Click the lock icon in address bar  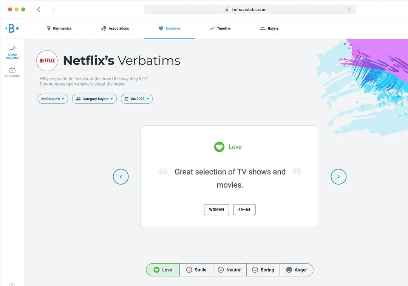tap(227, 9)
